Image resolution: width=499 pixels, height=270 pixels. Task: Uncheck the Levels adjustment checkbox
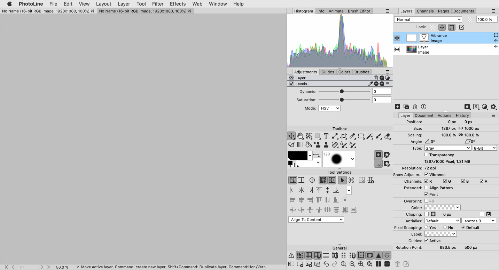291,84
